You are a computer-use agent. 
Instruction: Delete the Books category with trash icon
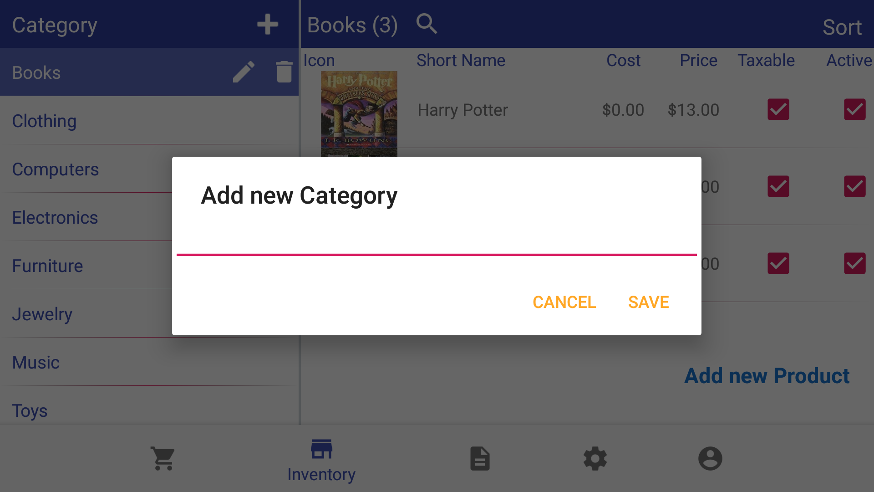tap(284, 72)
